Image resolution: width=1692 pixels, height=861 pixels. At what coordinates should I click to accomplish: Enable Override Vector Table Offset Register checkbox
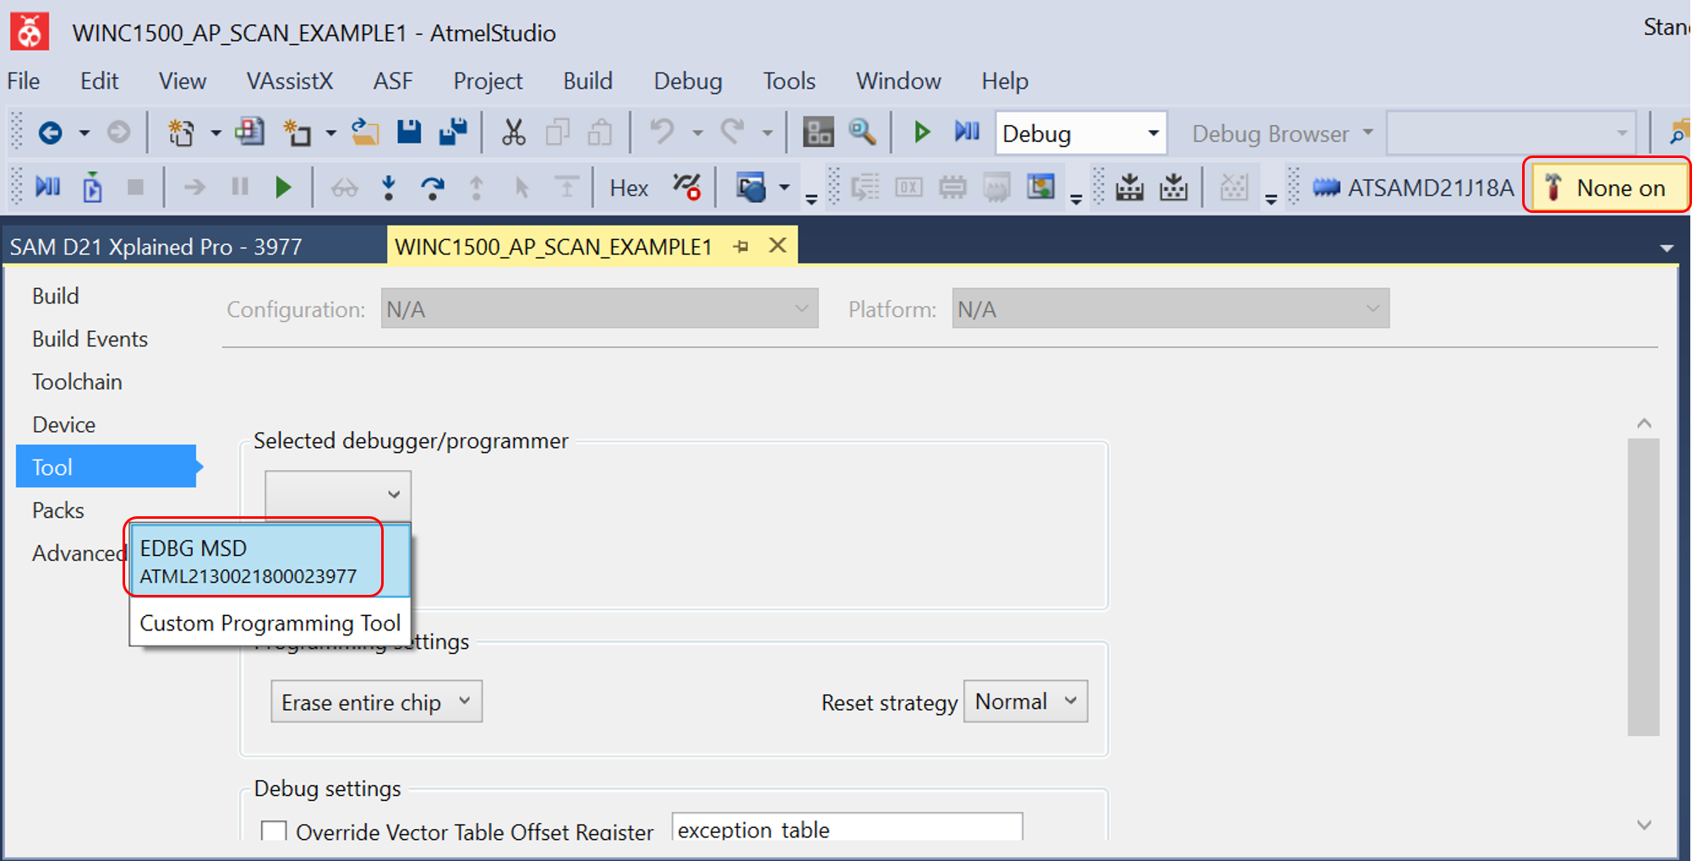coord(274,831)
